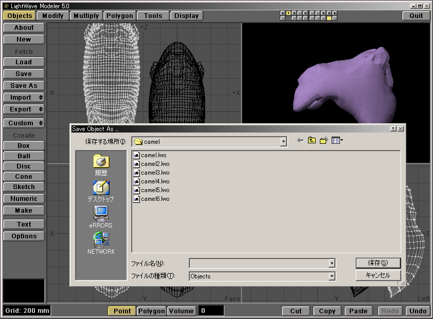The image size is (433, 319).
Task: Open the Display tab
Action: tap(186, 16)
